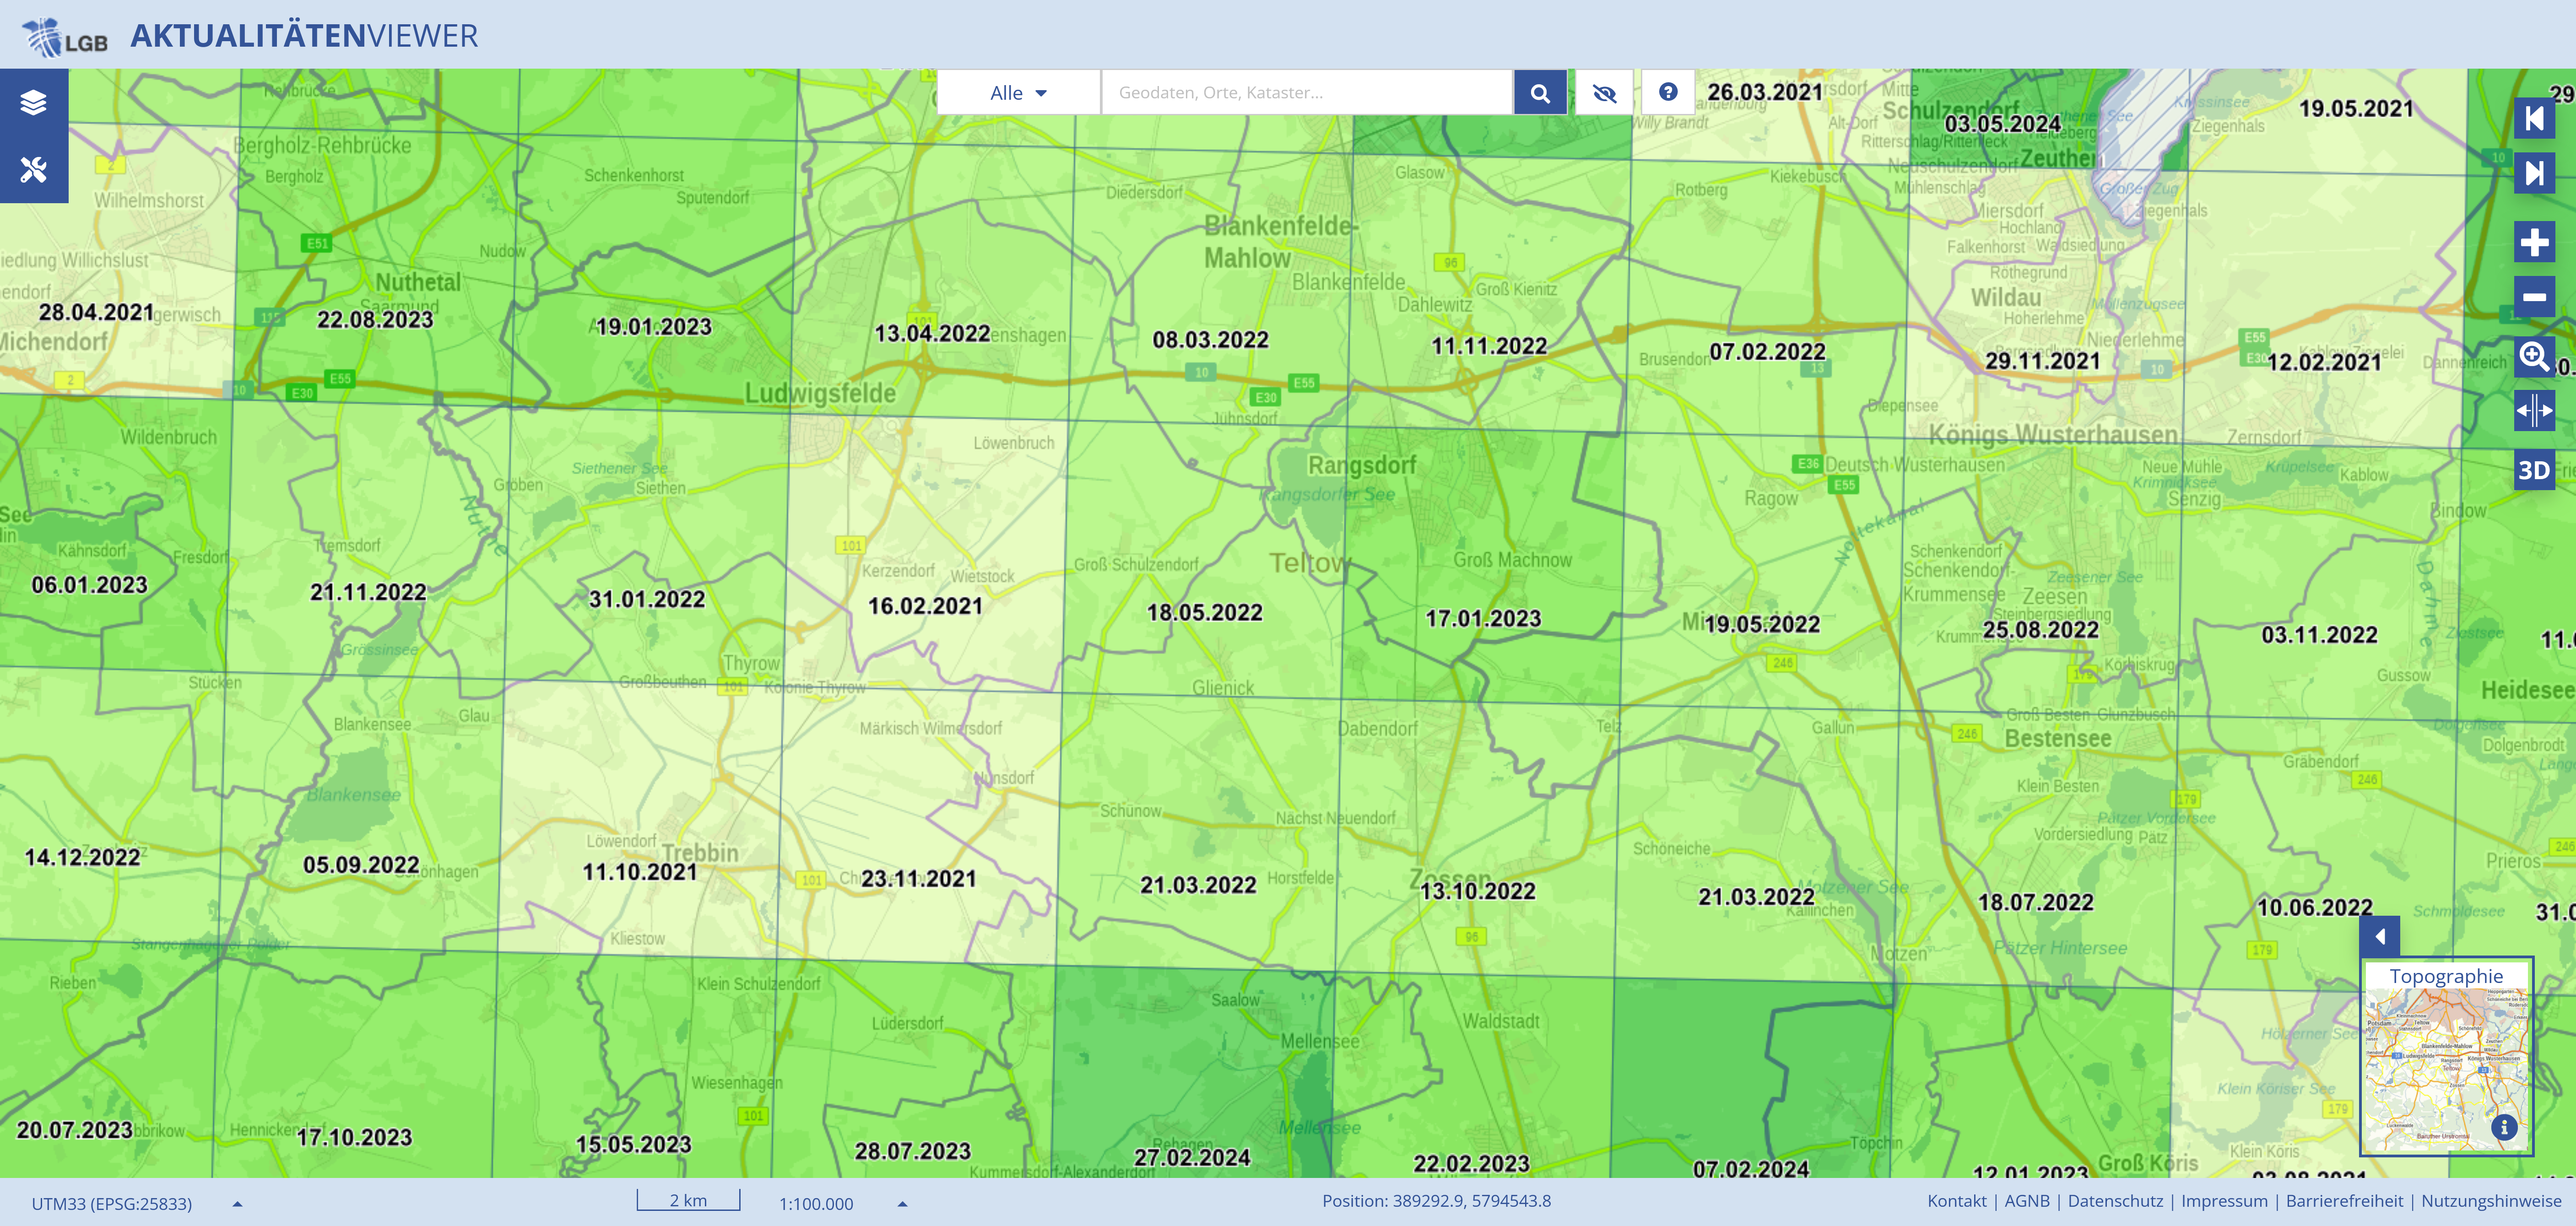The image size is (2576, 1226).
Task: Click the 25.08.2022 tile date label
Action: click(2041, 630)
